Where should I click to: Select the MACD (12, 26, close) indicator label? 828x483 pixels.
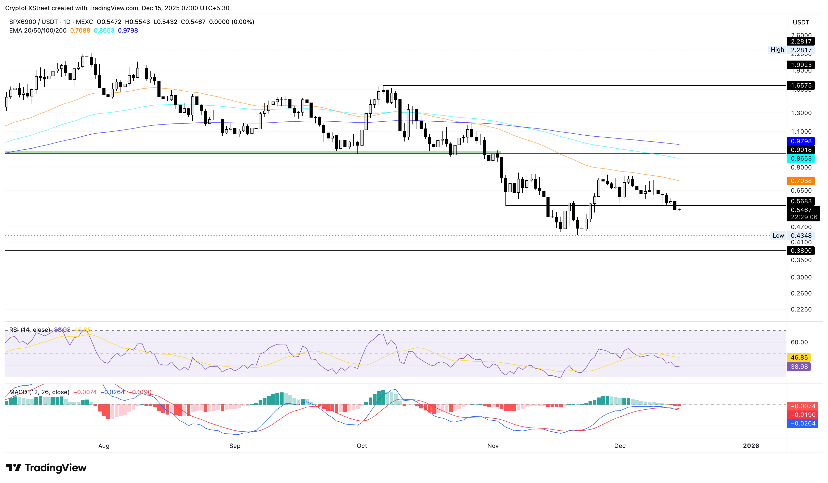tap(39, 392)
